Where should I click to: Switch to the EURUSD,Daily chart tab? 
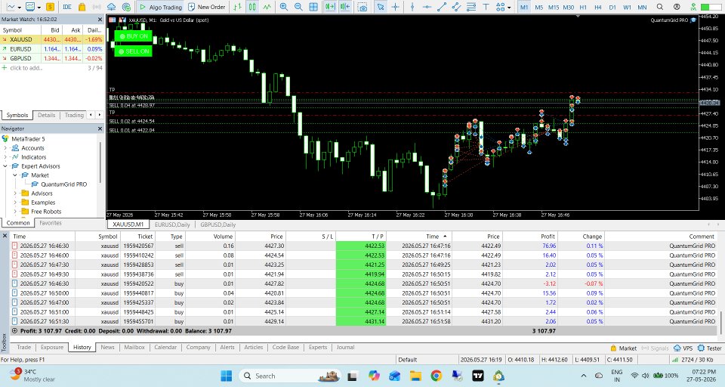point(172,224)
